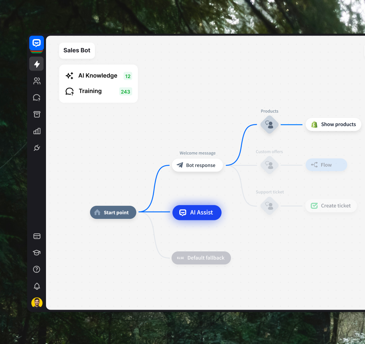Select the AI Assist node
The image size is (365, 344).
[197, 212]
